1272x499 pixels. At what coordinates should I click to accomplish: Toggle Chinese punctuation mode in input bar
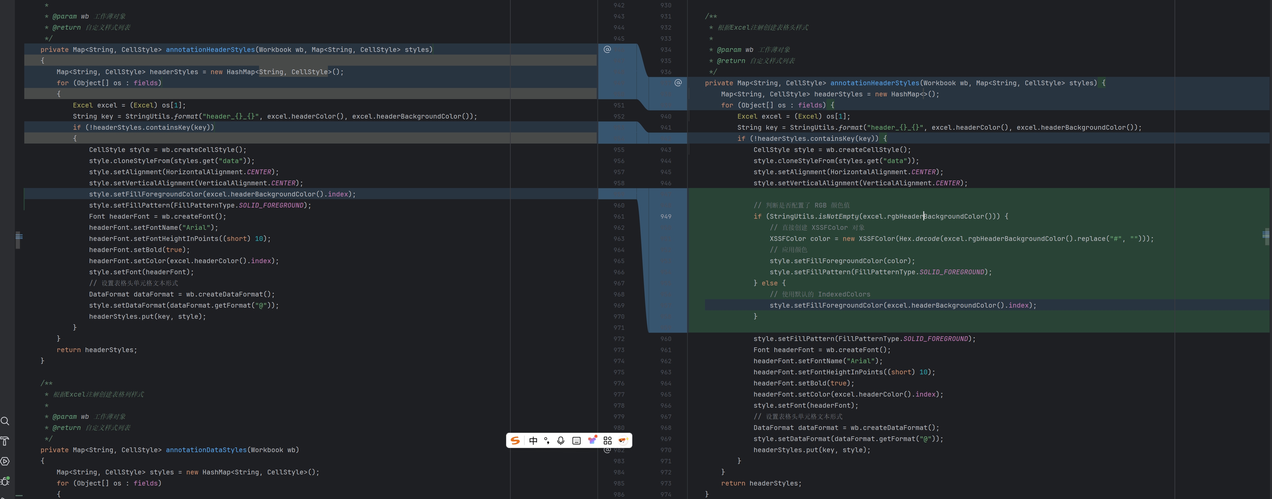[547, 441]
